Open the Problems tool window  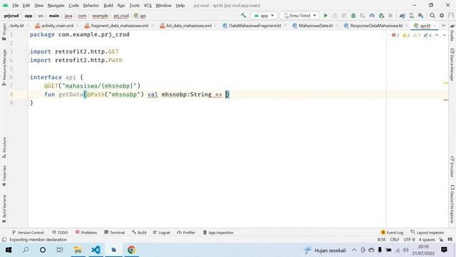coord(86,233)
